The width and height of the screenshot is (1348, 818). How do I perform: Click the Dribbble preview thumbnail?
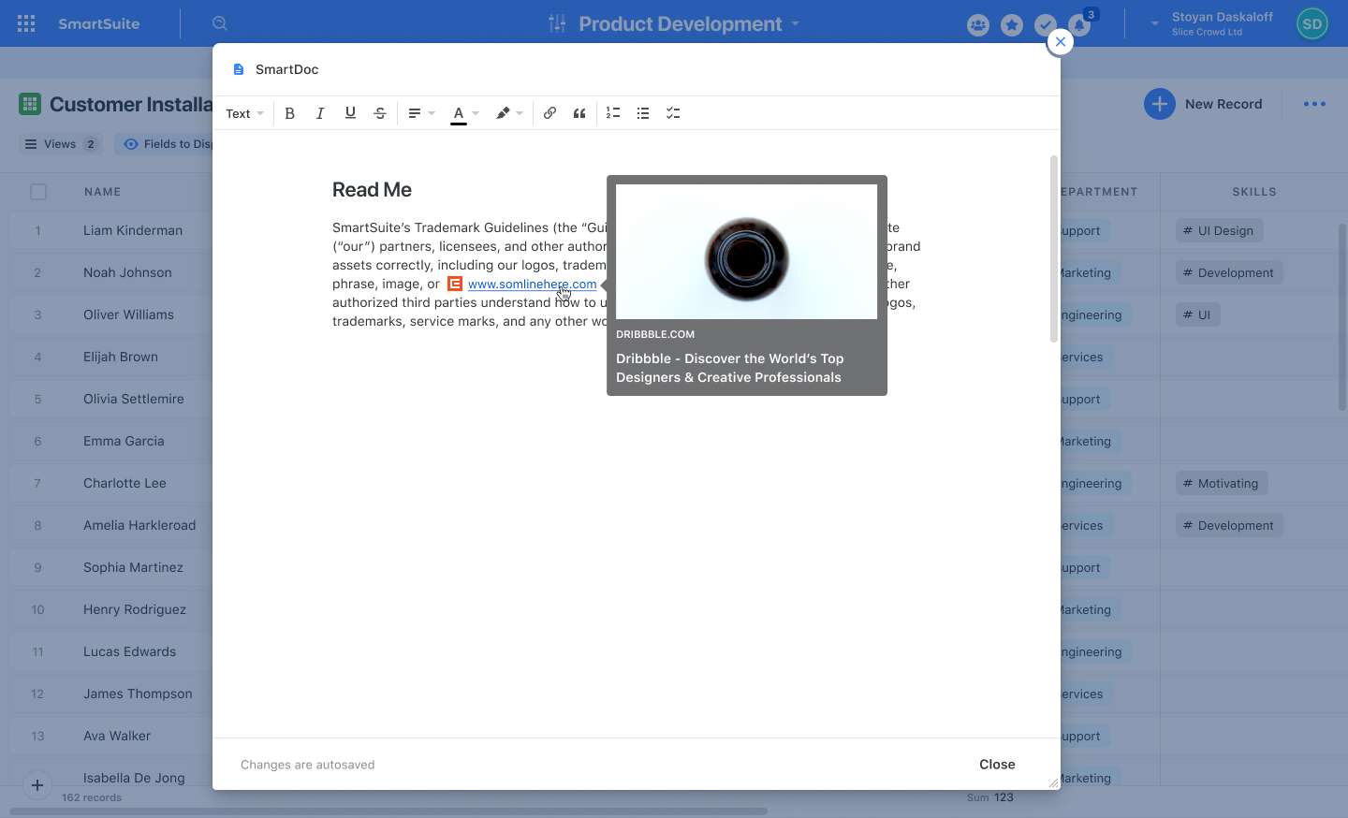point(747,252)
